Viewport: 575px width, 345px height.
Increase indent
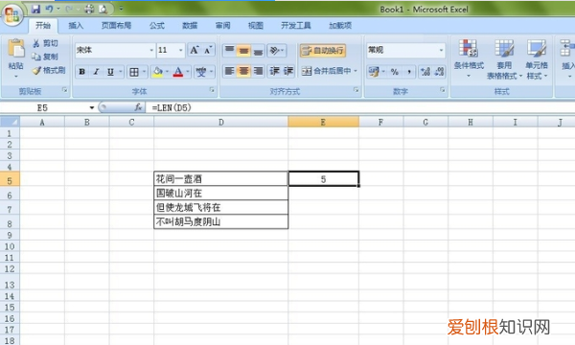click(x=288, y=71)
